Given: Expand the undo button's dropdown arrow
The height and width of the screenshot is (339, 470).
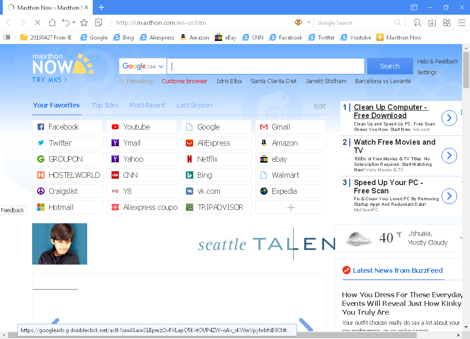Looking at the screenshot, I should pyautogui.click(x=74, y=22).
